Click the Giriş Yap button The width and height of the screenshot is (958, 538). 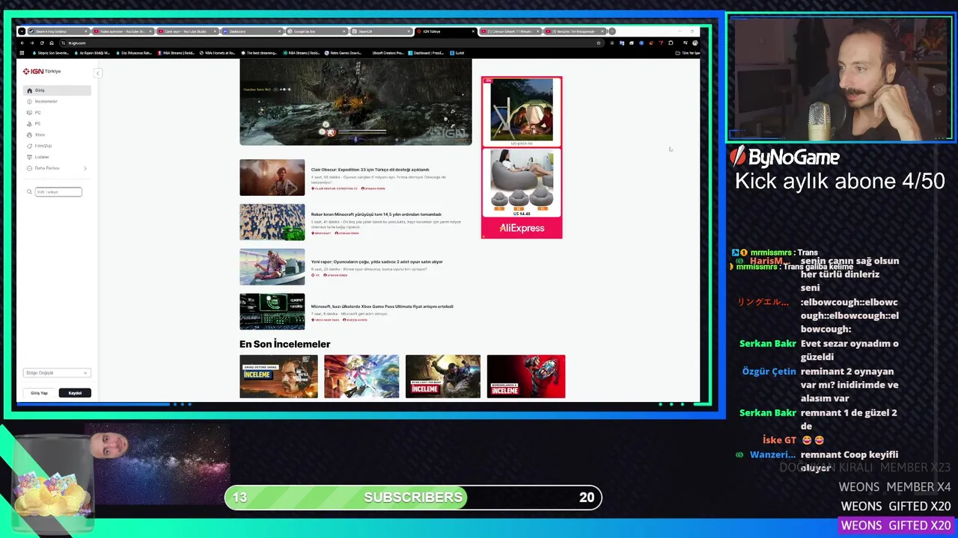point(39,393)
